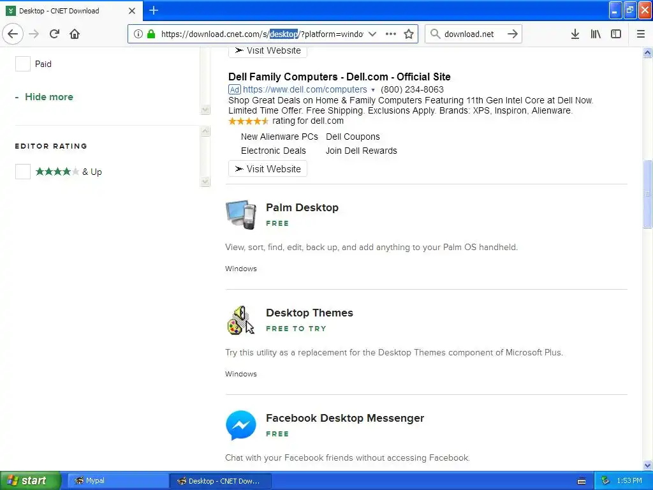Viewport: 653px width, 490px height.
Task: Open the address bar history dropdown
Action: 372,34
